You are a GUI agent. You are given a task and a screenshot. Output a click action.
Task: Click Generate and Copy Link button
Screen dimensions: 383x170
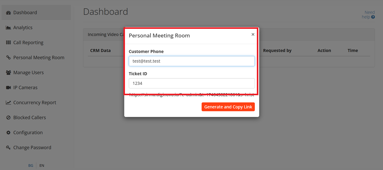click(228, 107)
